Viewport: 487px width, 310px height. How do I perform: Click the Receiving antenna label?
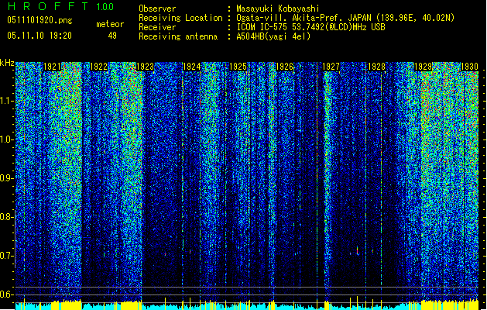click(178, 36)
